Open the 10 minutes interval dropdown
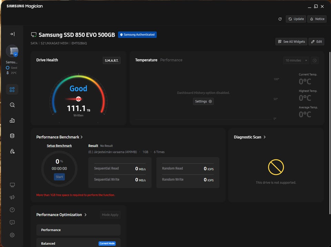Viewport: 331px width, 247px height. click(296, 61)
